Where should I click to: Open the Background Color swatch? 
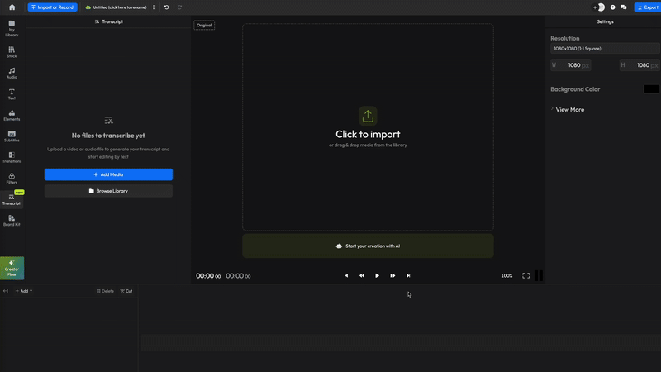point(651,89)
